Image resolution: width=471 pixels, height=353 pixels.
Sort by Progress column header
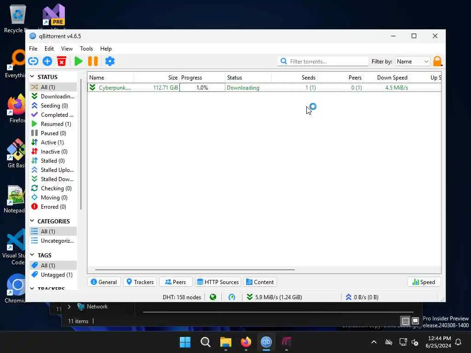202,77
